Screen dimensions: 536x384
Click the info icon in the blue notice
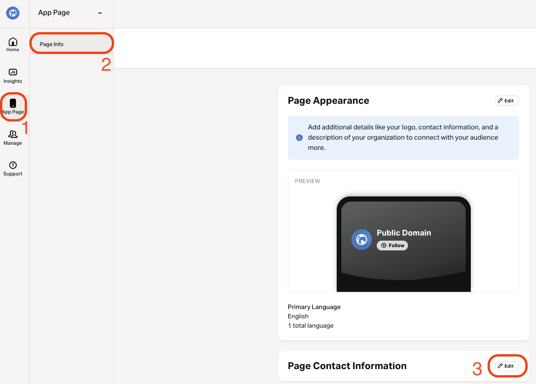pos(299,138)
